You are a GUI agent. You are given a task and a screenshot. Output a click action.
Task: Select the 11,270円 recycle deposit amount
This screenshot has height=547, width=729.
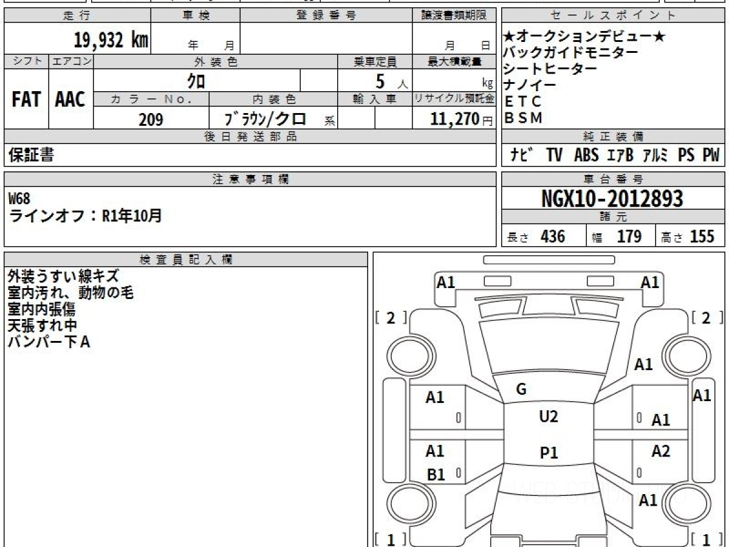coord(462,119)
